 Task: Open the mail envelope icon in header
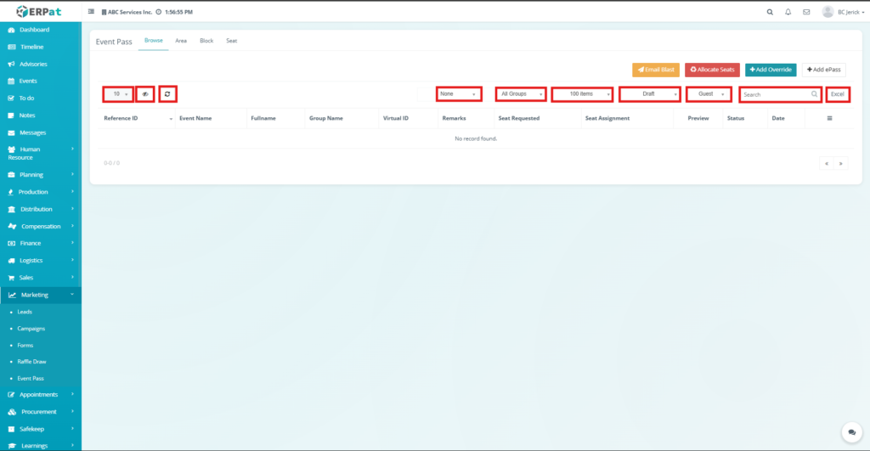pyautogui.click(x=806, y=12)
